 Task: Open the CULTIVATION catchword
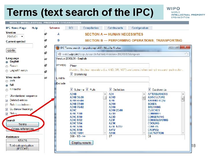156,133
